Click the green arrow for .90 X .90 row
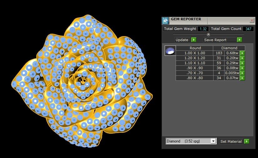 tap(242, 68)
